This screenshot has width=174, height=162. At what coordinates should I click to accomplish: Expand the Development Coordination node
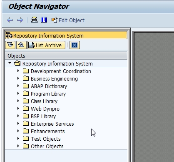tap(18, 71)
